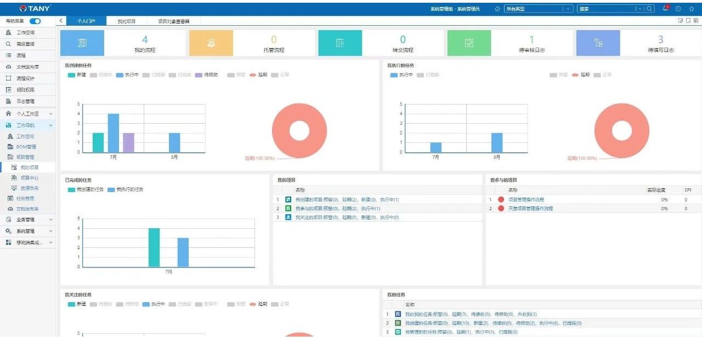Open the teal 转交流程 tile icon
702x341 pixels.
[x=340, y=43]
